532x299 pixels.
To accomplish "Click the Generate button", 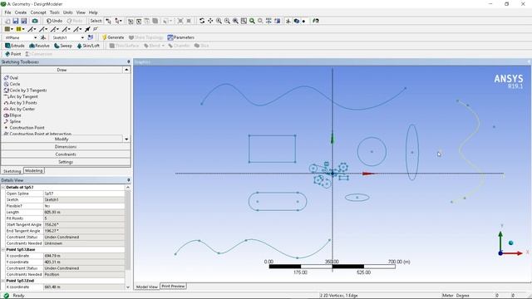I will click(113, 37).
